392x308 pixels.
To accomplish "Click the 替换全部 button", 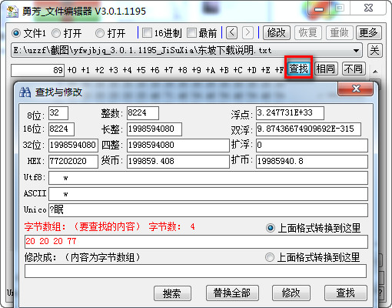I will point(232,293).
